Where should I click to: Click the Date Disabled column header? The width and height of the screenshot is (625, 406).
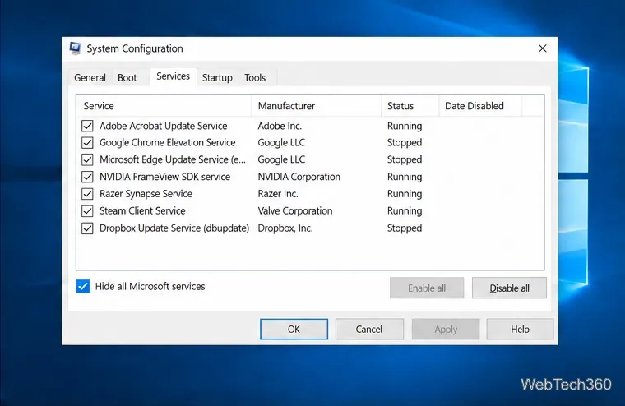click(x=480, y=106)
